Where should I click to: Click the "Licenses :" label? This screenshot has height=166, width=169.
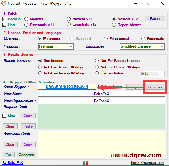[x=12, y=38]
